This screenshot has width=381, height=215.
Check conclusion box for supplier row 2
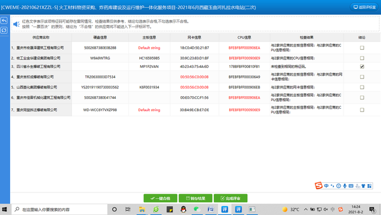[362, 58]
